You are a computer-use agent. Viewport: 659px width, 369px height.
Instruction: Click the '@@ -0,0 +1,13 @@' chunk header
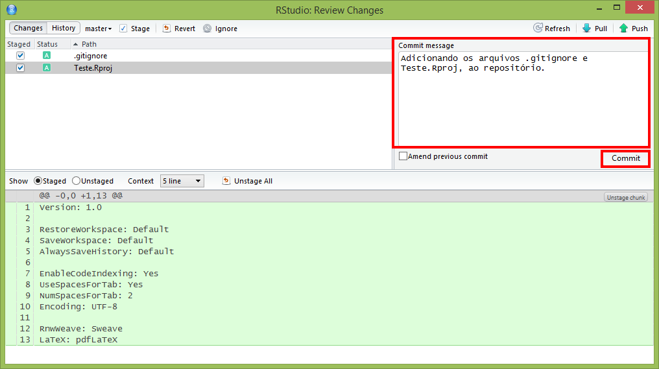pyautogui.click(x=81, y=195)
